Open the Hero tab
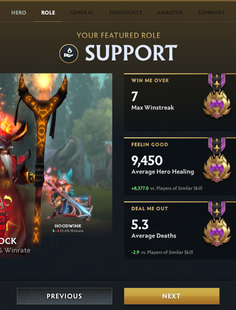Viewport: 236px width, 310px height. pos(19,13)
